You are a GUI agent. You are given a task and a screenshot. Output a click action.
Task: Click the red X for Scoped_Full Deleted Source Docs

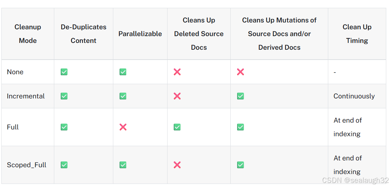click(x=177, y=165)
